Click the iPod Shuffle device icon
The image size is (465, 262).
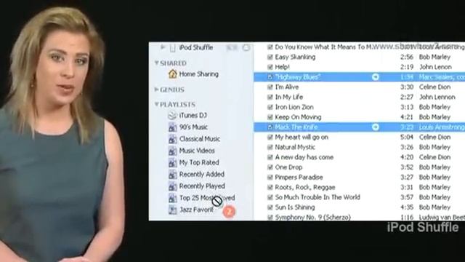pyautogui.click(x=173, y=48)
